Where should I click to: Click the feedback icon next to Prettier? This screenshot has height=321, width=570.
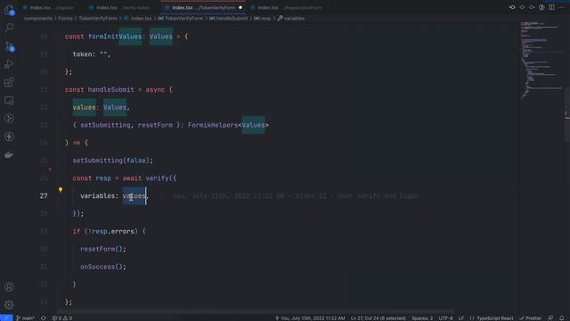click(550, 317)
